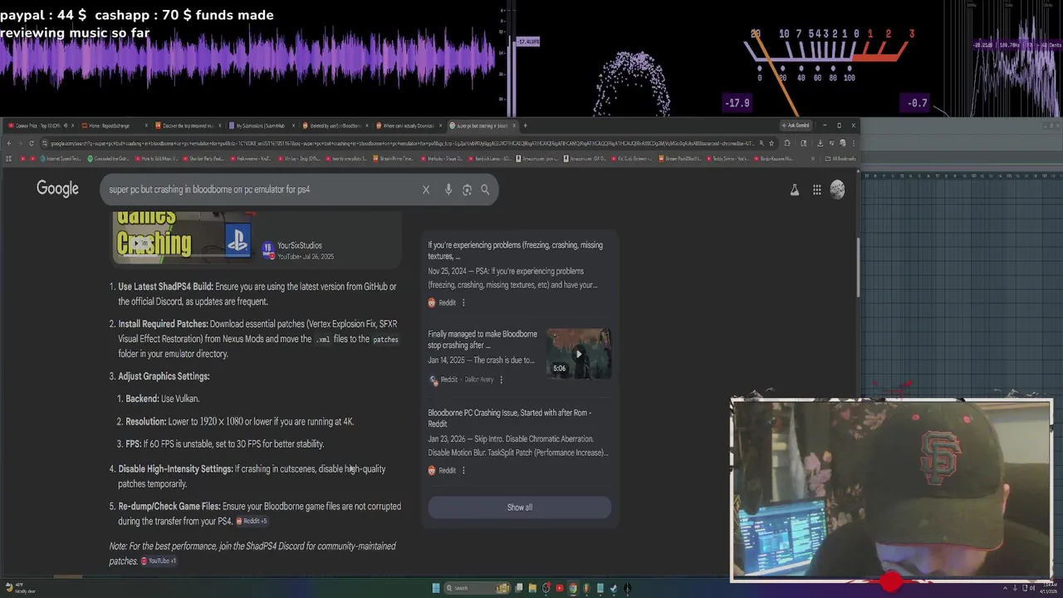Image resolution: width=1063 pixels, height=598 pixels.
Task: Open Google Lens image search
Action: click(467, 189)
